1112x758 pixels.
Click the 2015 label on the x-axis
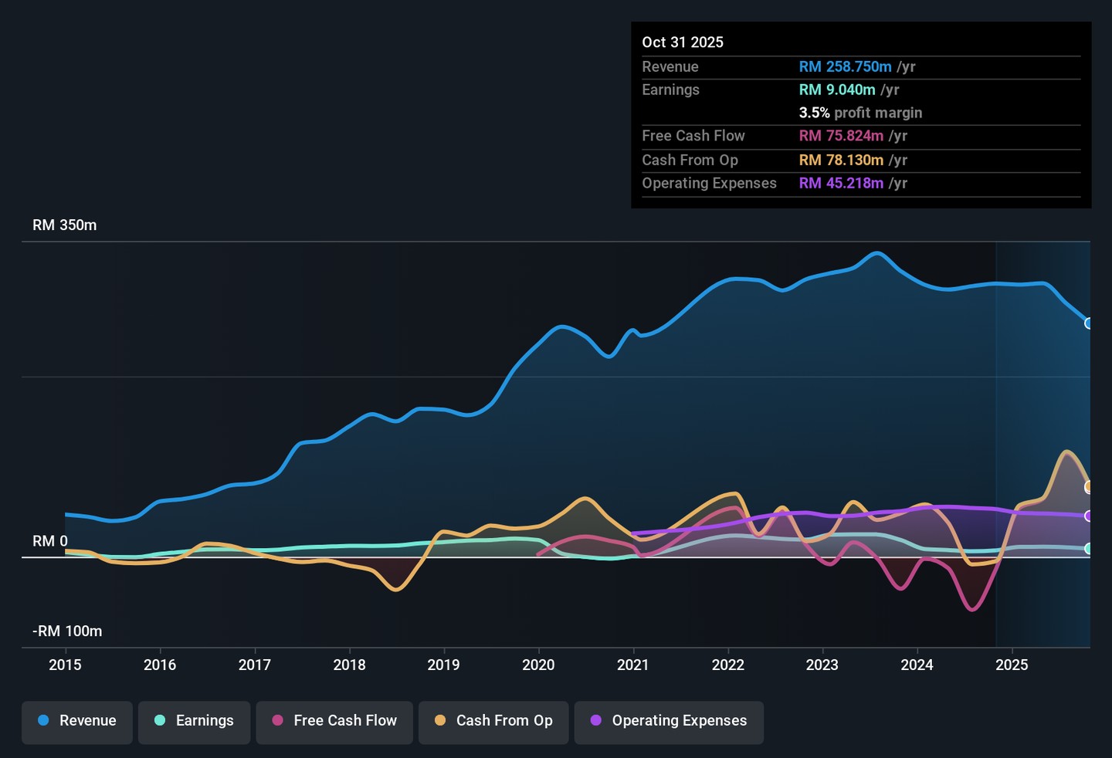coord(65,665)
